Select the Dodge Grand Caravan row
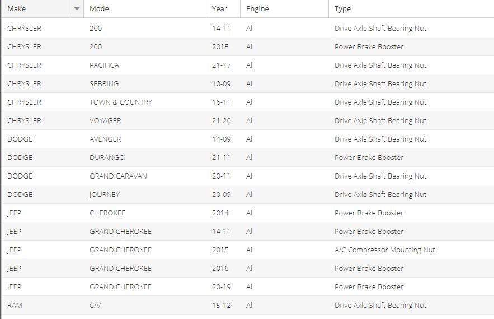 [248, 176]
